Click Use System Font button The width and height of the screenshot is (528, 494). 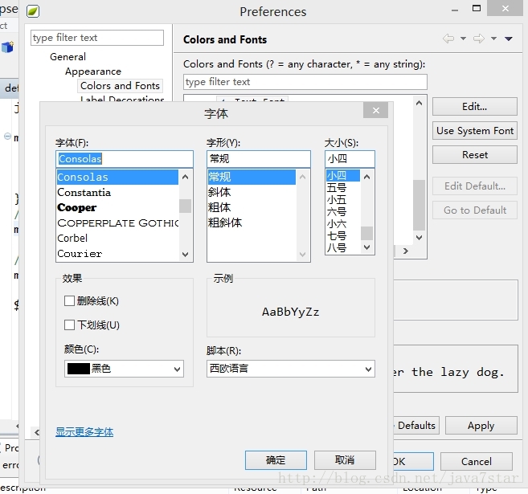click(474, 131)
